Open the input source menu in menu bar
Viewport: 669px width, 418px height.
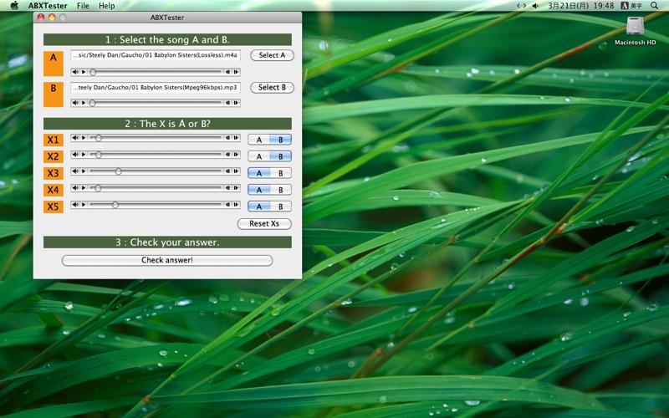pos(631,6)
